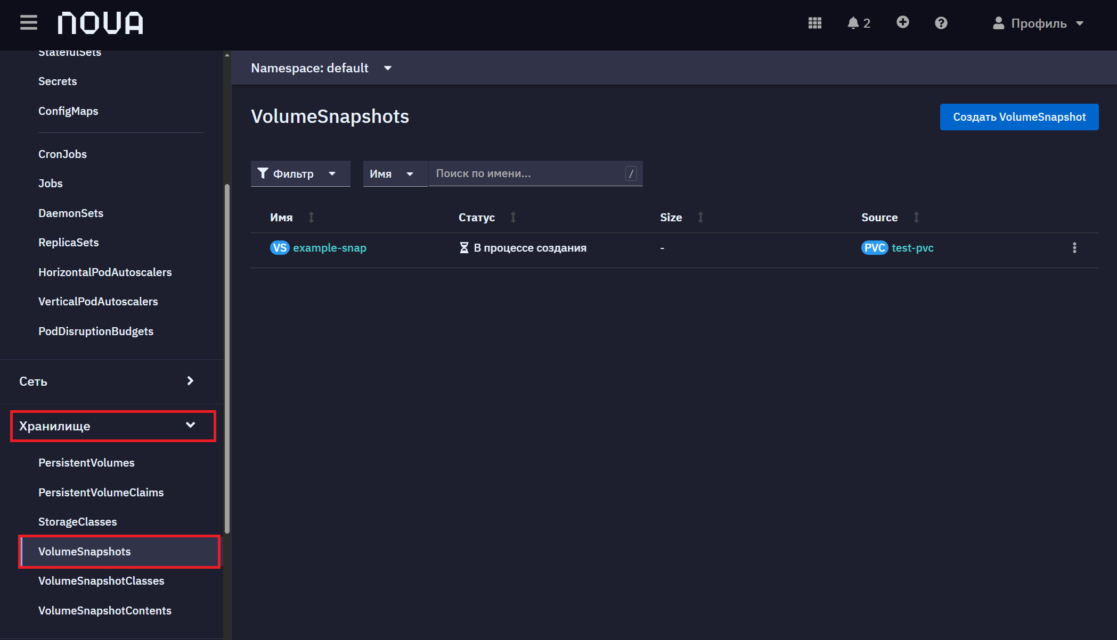Click the Size column header text
Viewport: 1117px width, 640px height.
671,218
